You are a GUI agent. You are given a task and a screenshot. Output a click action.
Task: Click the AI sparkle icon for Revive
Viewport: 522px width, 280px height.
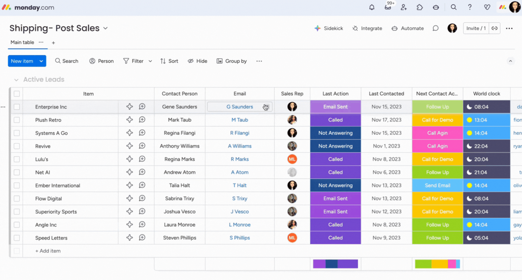click(130, 146)
